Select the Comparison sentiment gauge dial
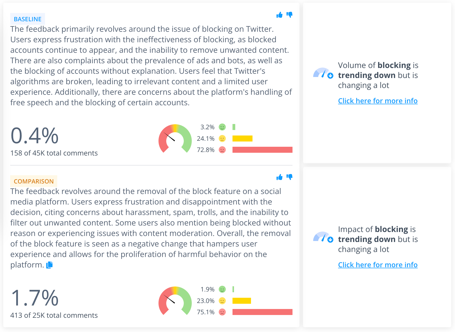The height and width of the screenshot is (332, 455). (x=175, y=300)
